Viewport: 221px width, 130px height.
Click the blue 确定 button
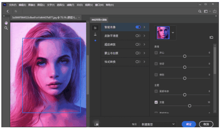pos(189,124)
